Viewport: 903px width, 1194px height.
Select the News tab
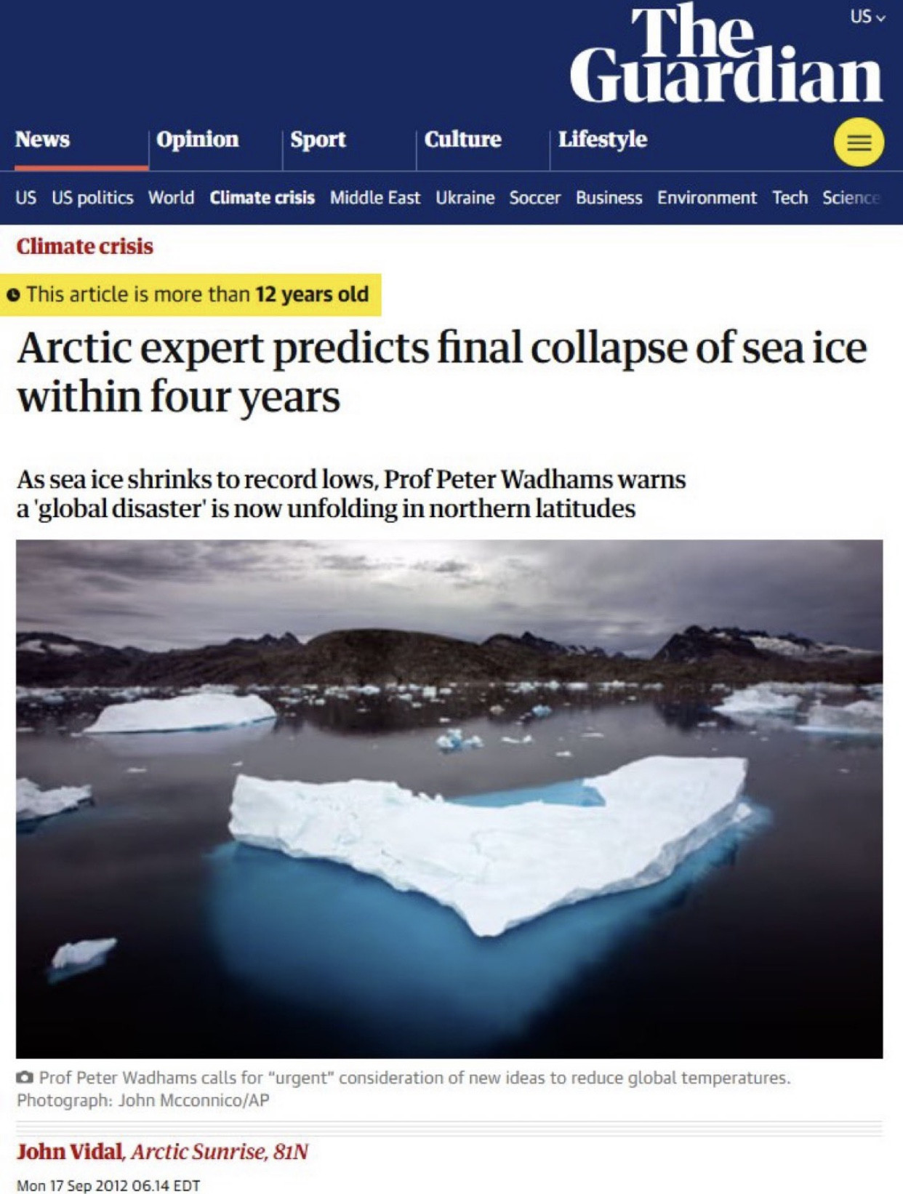click(x=43, y=139)
